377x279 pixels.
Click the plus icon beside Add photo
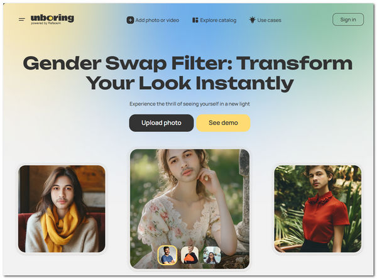point(130,20)
